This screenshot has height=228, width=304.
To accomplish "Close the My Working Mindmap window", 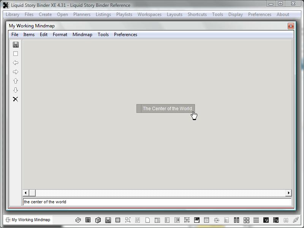I will pyautogui.click(x=291, y=26).
